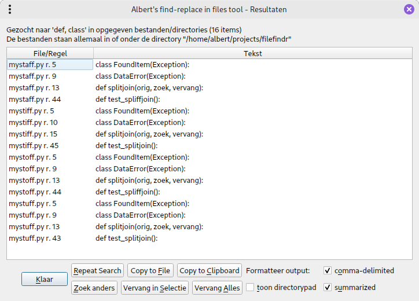Select row mystiff.py r. 5

209,111
